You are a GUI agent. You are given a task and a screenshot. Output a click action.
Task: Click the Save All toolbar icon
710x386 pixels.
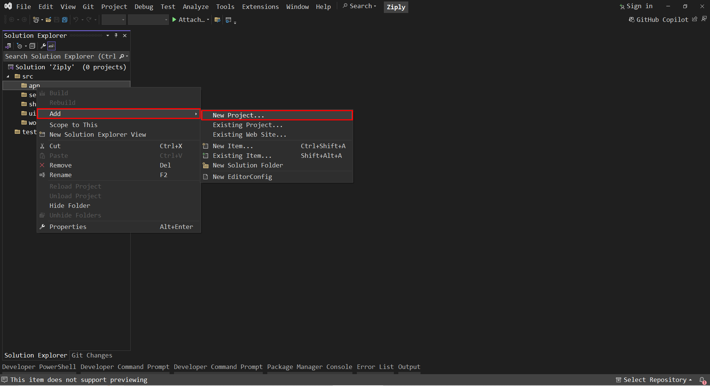(65, 20)
